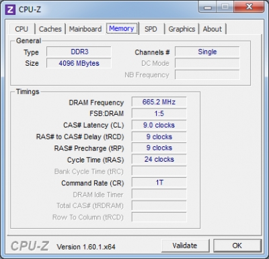Select the Mainboard tab

click(85, 29)
